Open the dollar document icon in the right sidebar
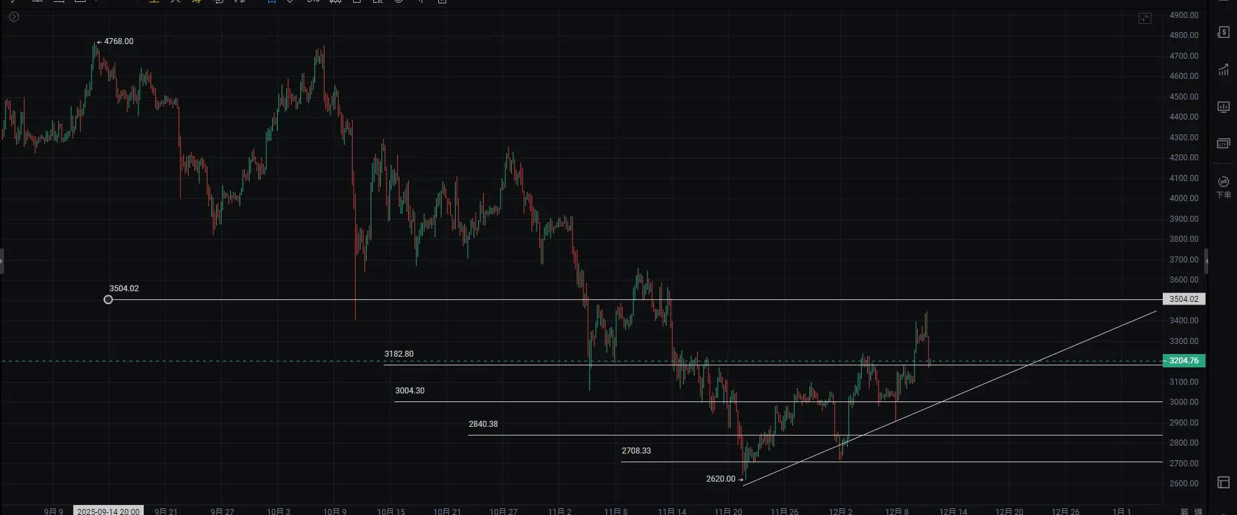 [x=1223, y=32]
